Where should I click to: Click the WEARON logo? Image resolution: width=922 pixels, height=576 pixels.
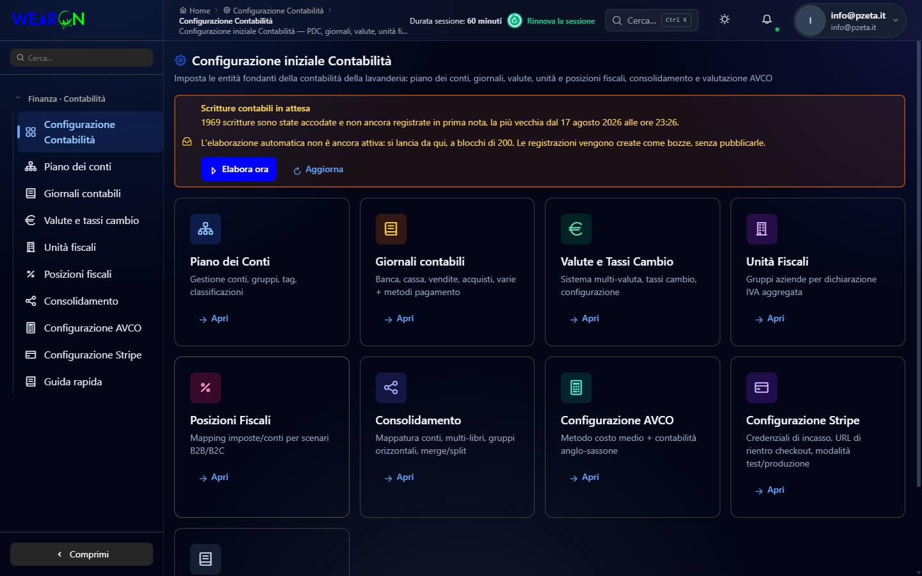pos(49,19)
